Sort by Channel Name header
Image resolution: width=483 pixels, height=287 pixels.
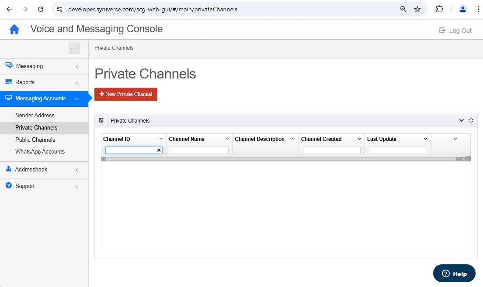187,139
